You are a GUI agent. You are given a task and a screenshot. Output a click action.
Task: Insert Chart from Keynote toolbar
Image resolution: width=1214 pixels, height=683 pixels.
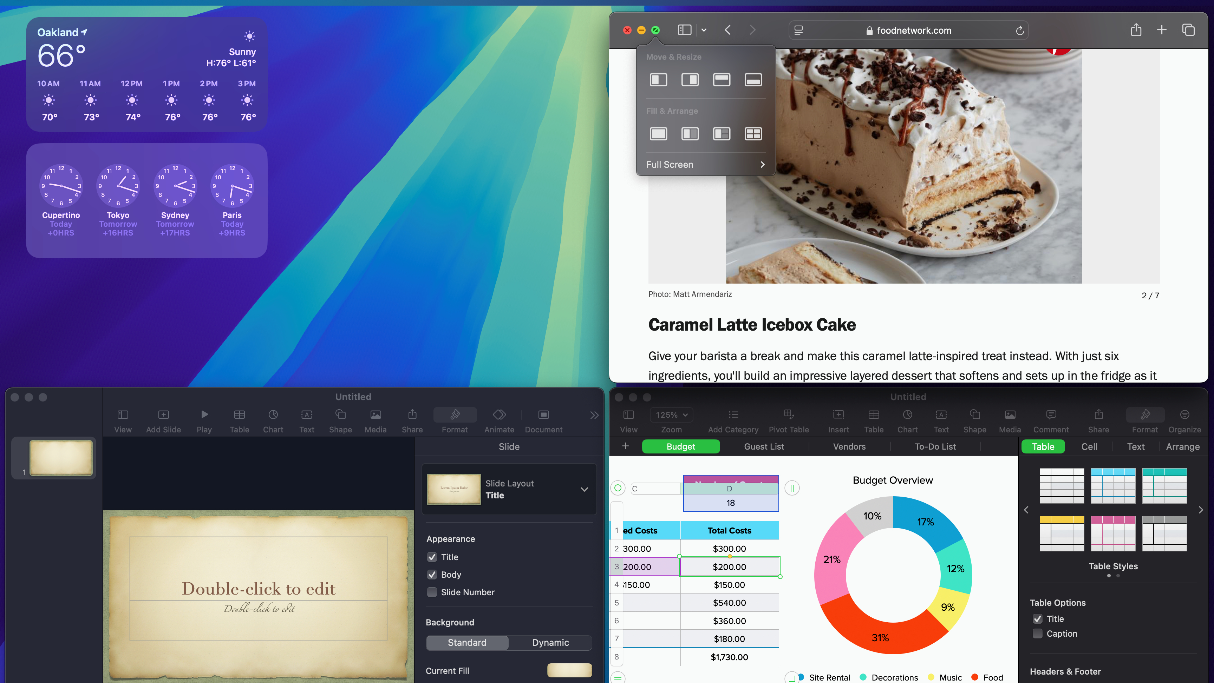click(273, 421)
